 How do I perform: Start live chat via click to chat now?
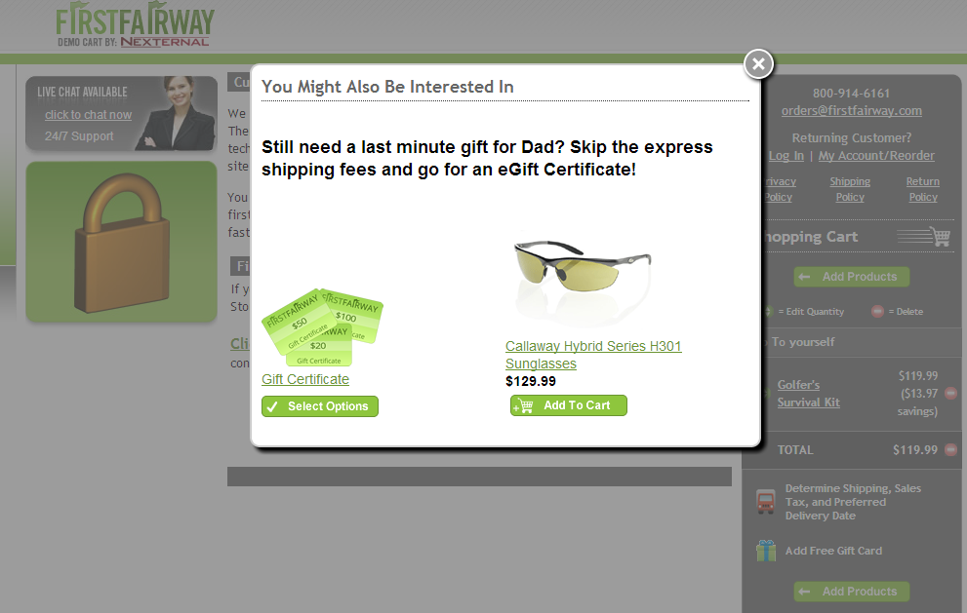pyautogui.click(x=88, y=115)
